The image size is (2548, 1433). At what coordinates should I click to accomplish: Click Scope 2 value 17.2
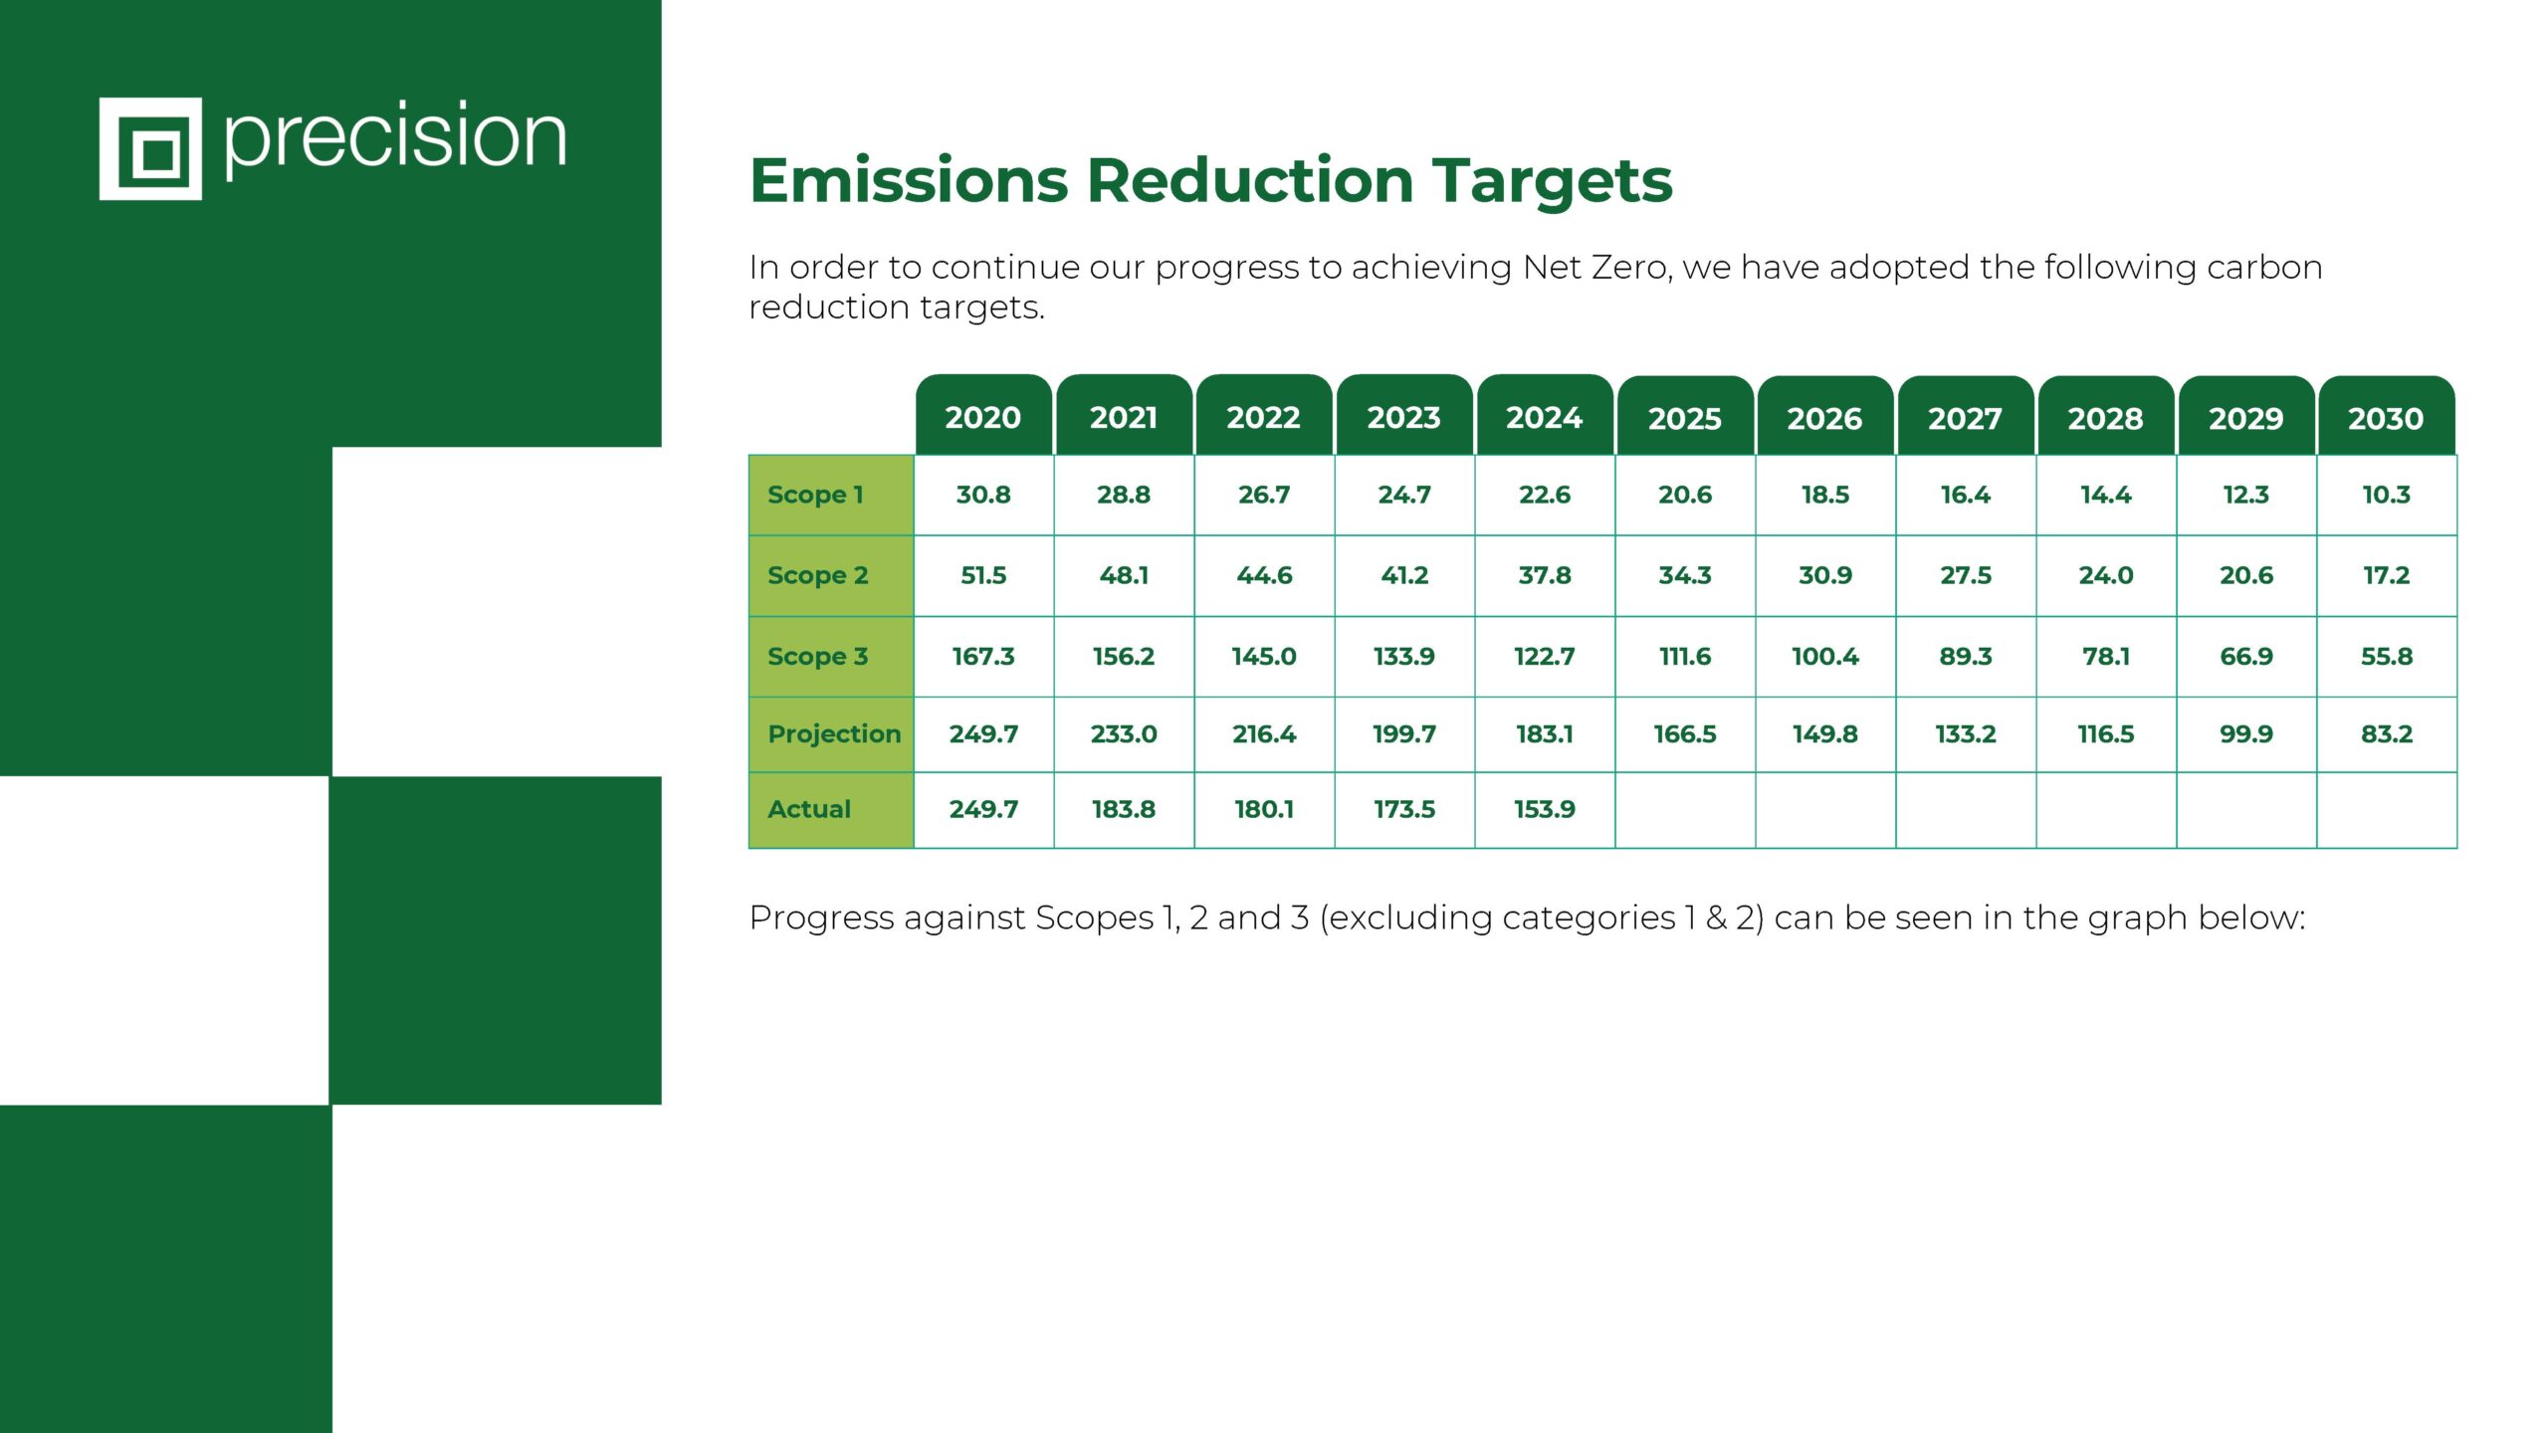[2387, 575]
